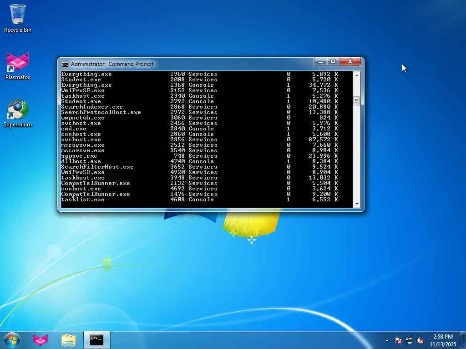Click the network status tray icon
The width and height of the screenshot is (466, 349).
pyautogui.click(x=409, y=340)
